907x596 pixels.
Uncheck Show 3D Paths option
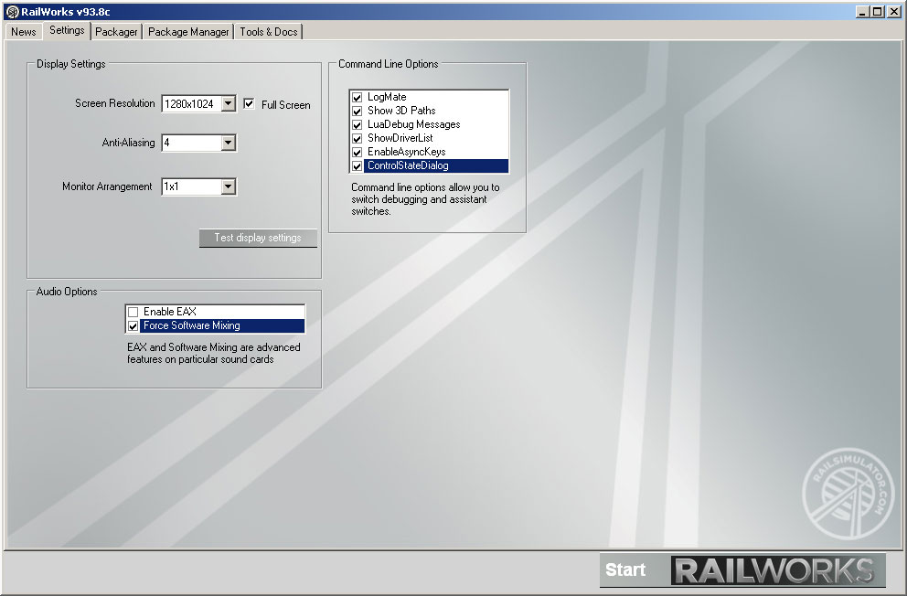[x=357, y=112]
